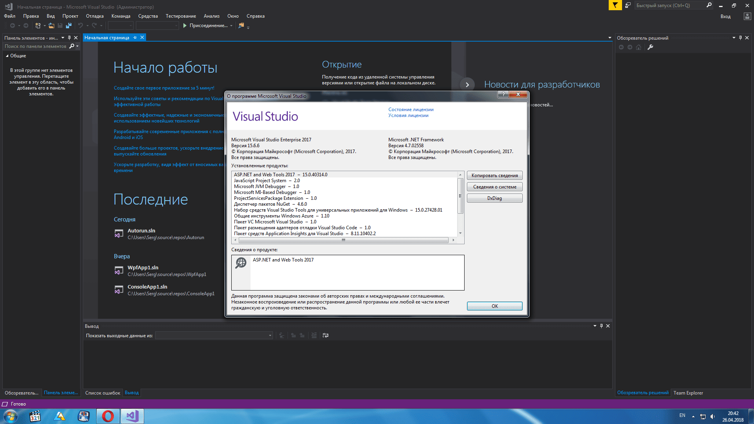
Task: Open the ConsoleApp1.sln recent project
Action: [147, 287]
